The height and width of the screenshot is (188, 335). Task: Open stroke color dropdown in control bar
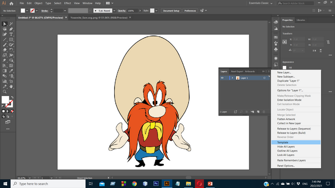(x=37, y=10)
